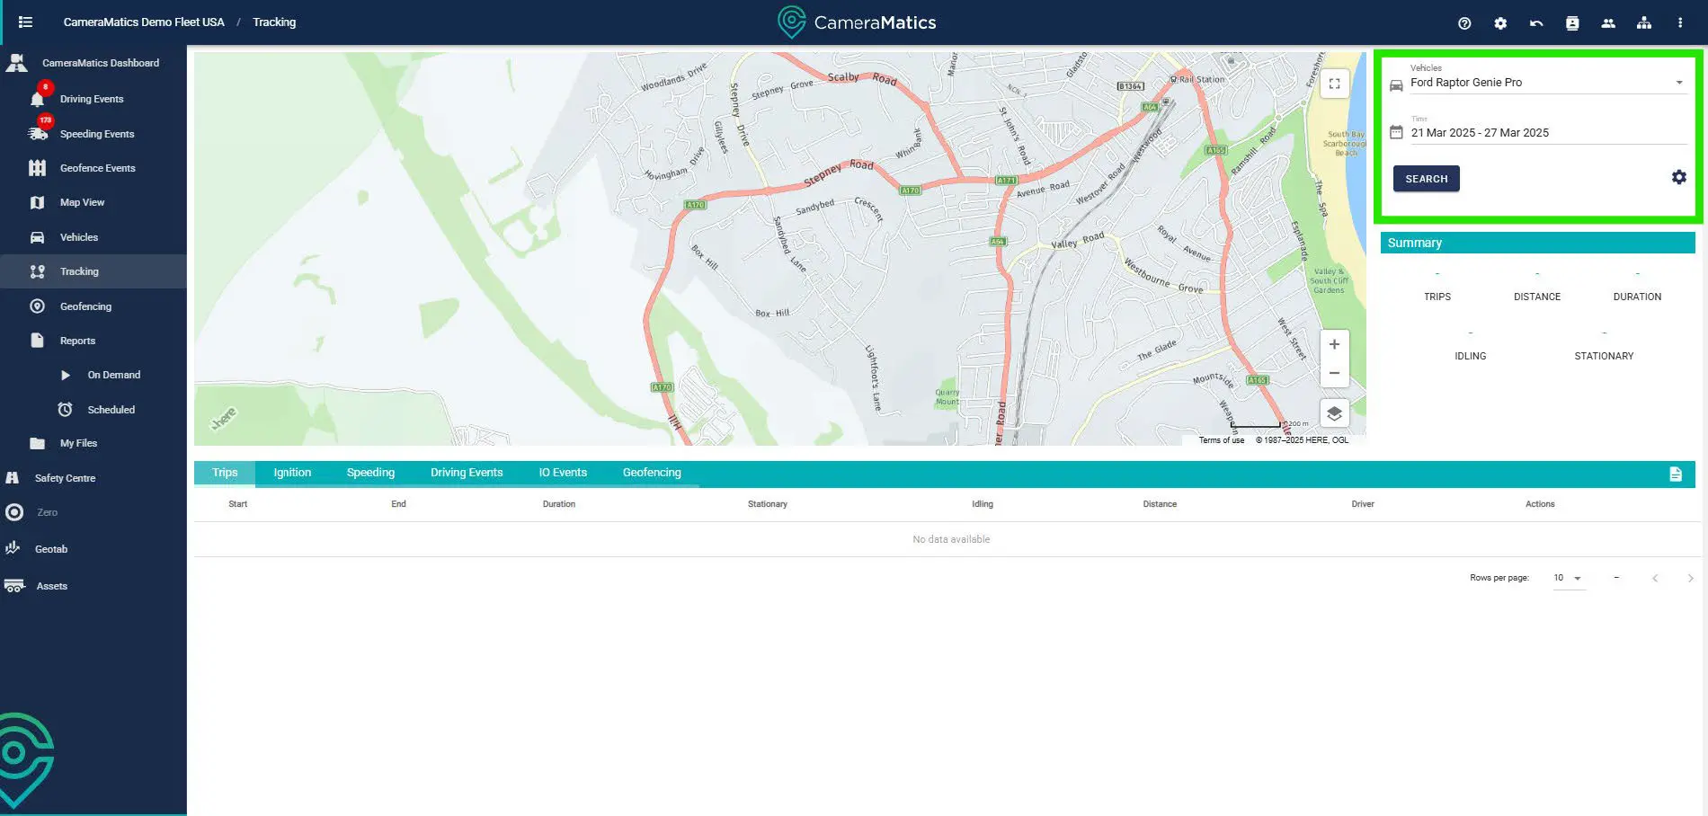Screen dimensions: 1708x816
Task: Toggle the hamburger navigation menu
Action: 25,22
